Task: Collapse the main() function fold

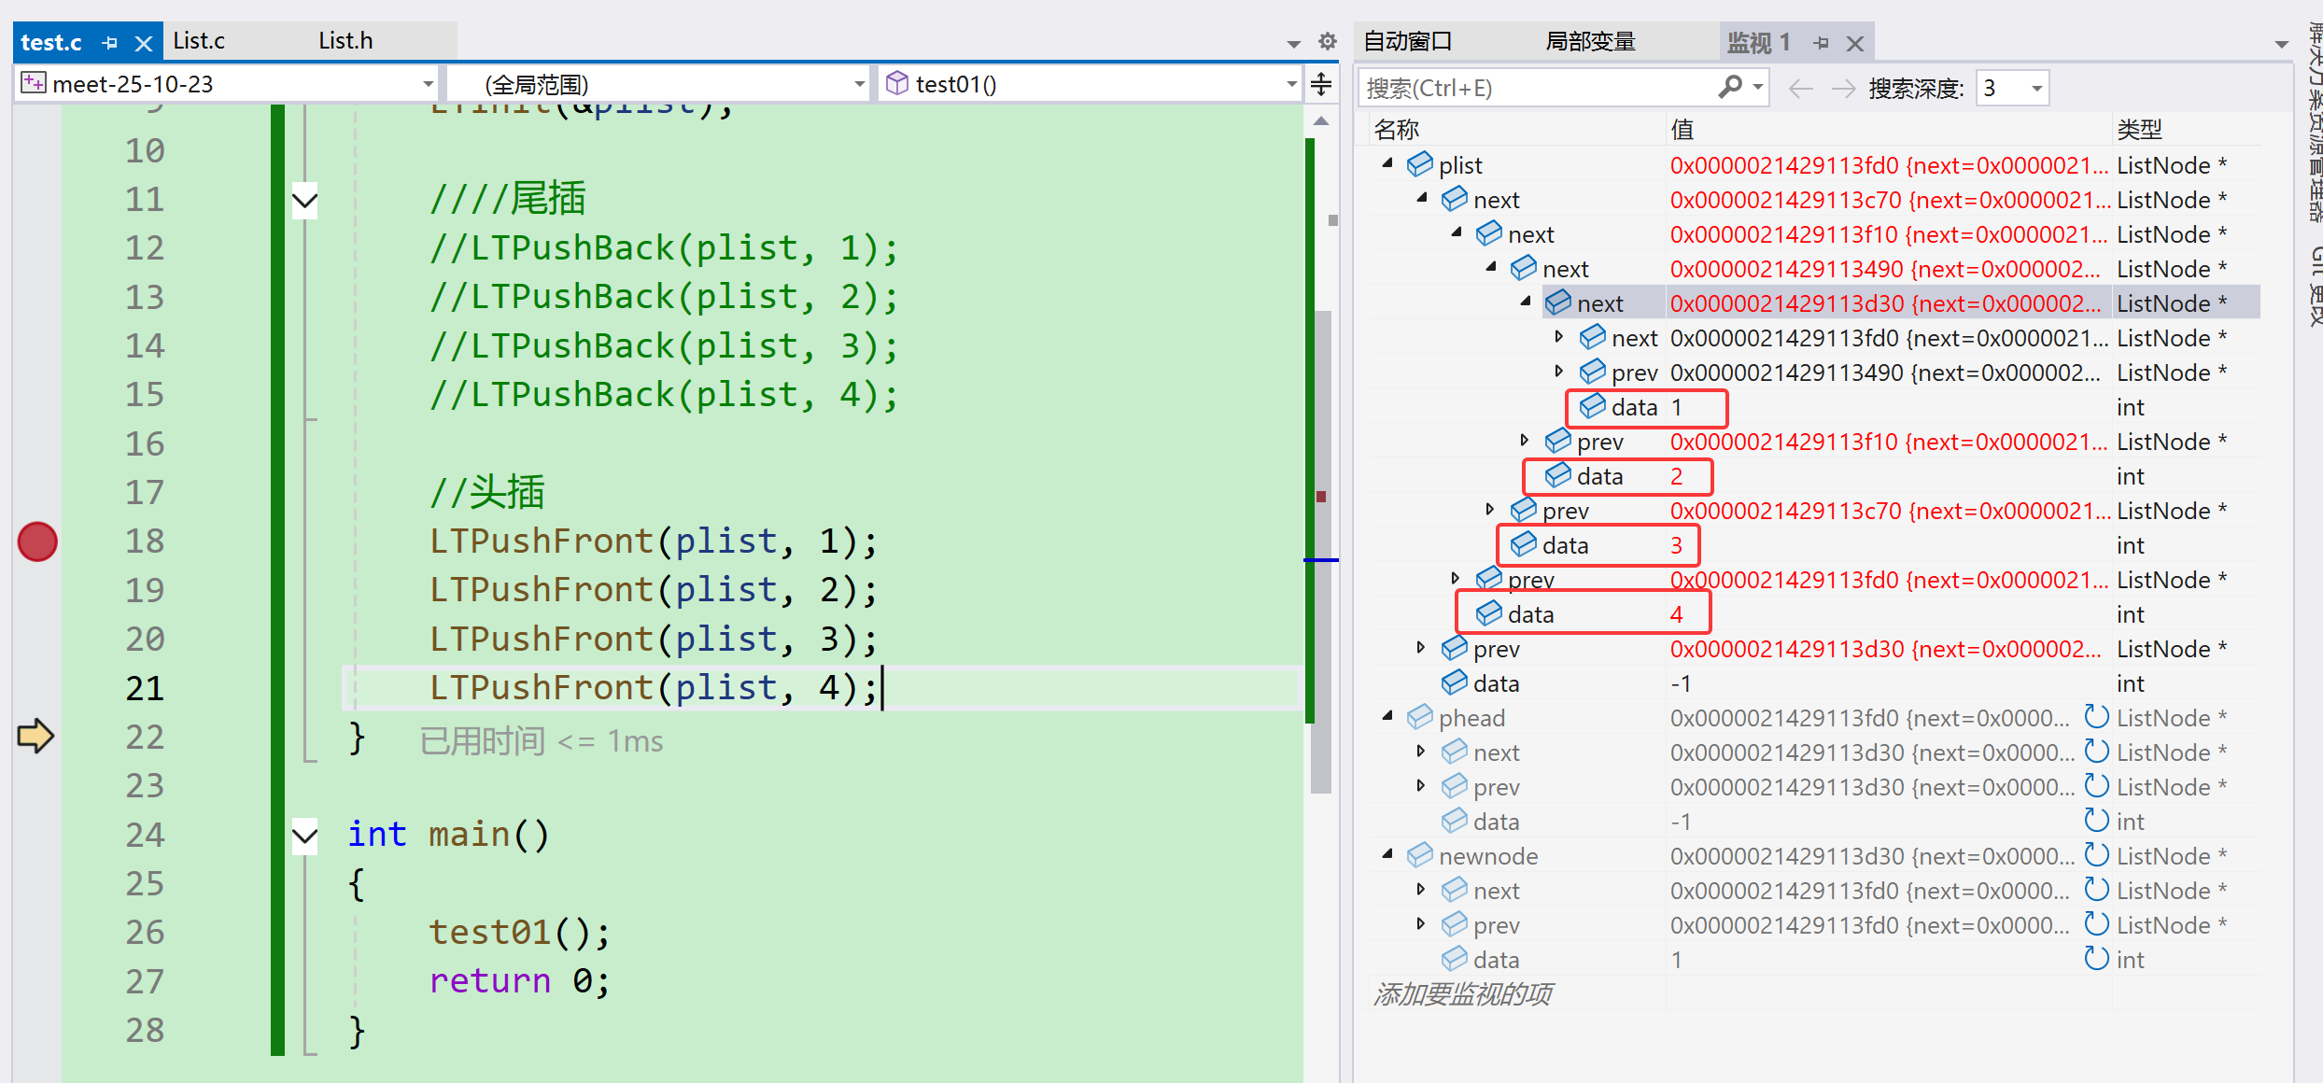Action: pyautogui.click(x=305, y=835)
